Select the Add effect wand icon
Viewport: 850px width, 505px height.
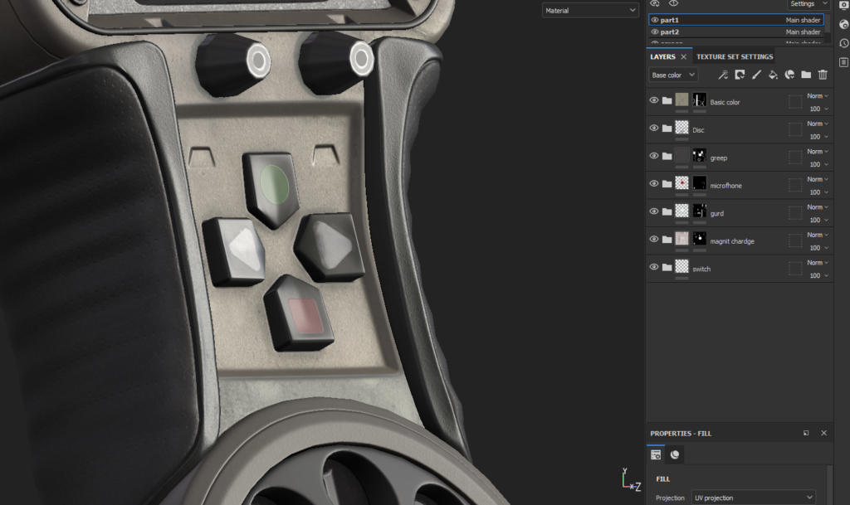(x=723, y=75)
